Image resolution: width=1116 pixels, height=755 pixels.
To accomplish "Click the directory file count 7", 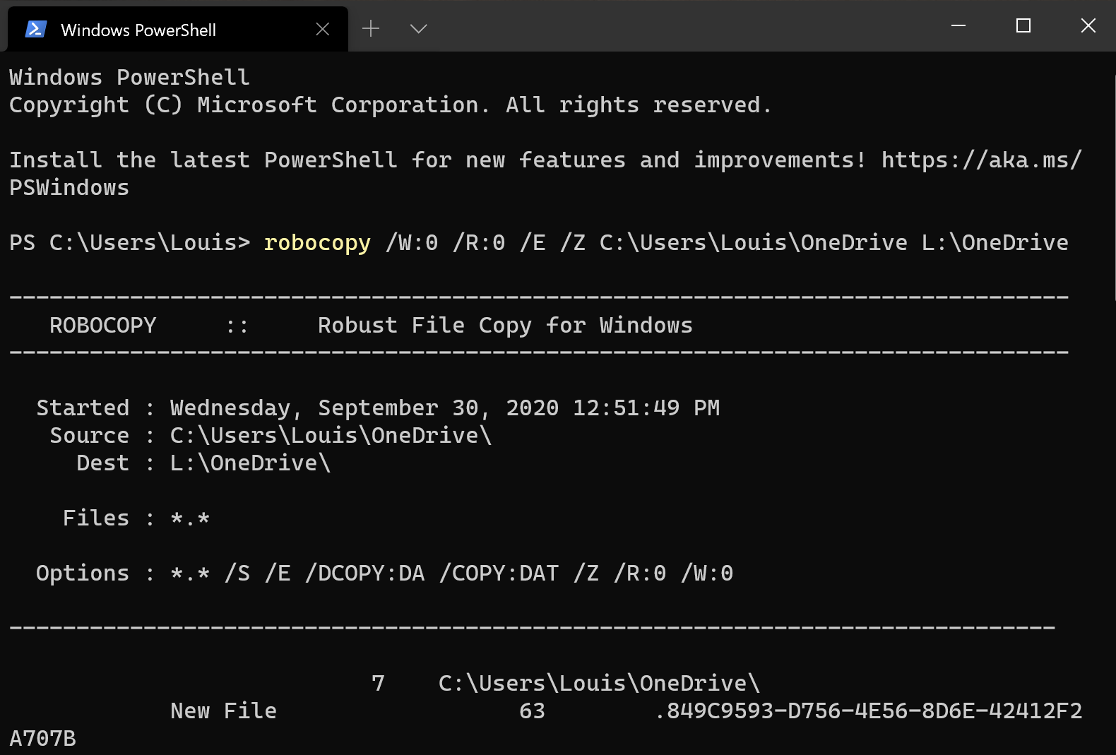I will click(x=379, y=684).
